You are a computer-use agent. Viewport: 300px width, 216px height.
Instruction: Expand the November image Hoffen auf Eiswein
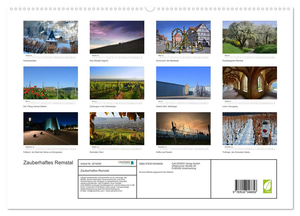pos(183,129)
